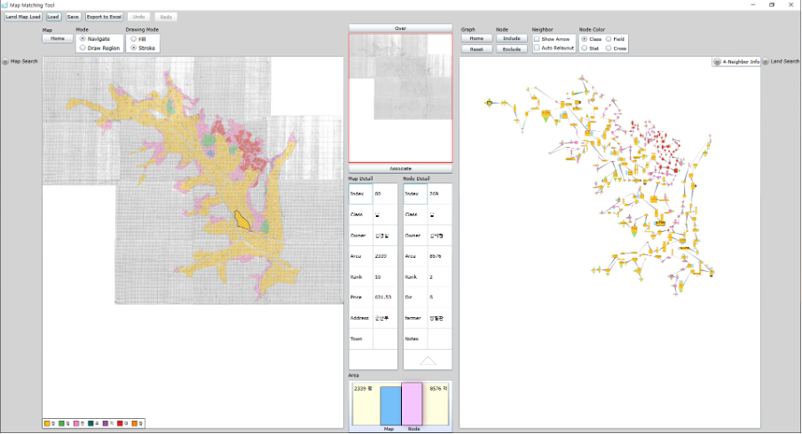
Task: Click the green legend color swatch
Action: [61, 423]
